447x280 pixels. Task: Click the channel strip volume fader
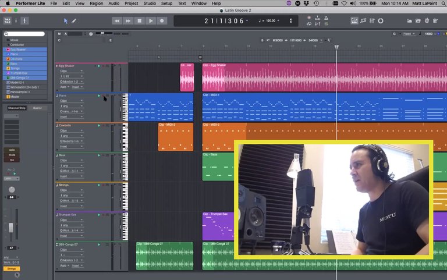pyautogui.click(x=11, y=228)
